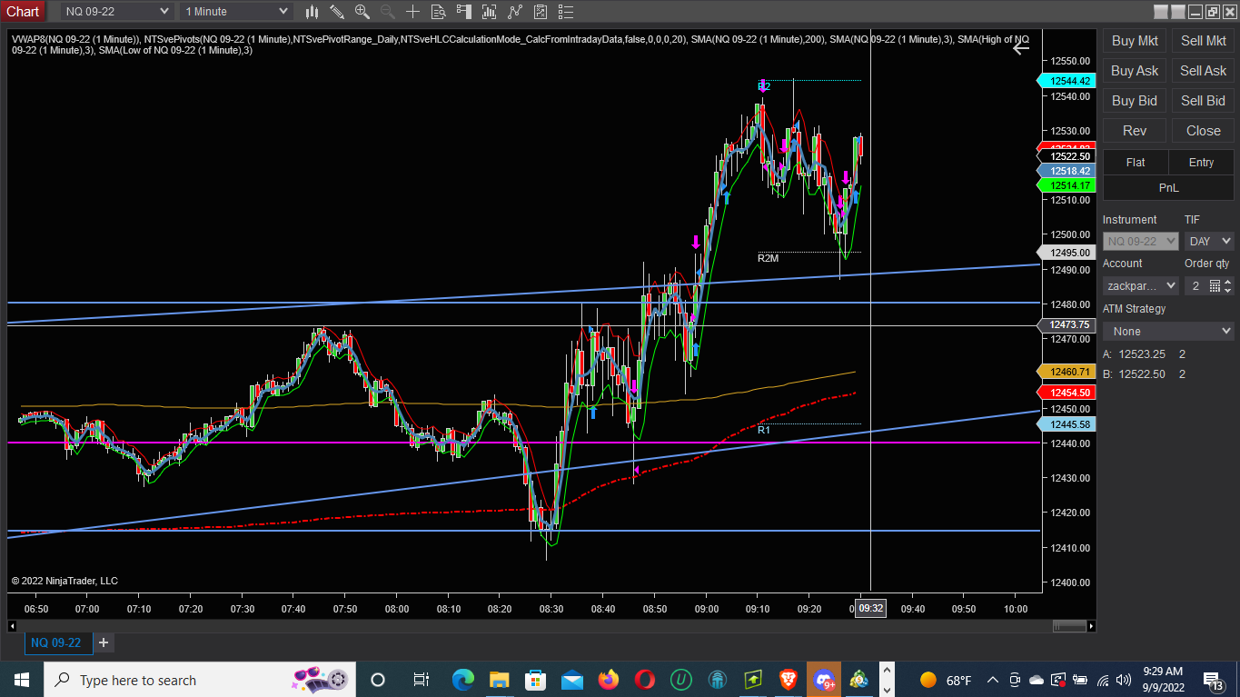Screen dimensions: 1240x697
Task: Expand the NQ 09-22 instrument selector
Action: [116, 11]
